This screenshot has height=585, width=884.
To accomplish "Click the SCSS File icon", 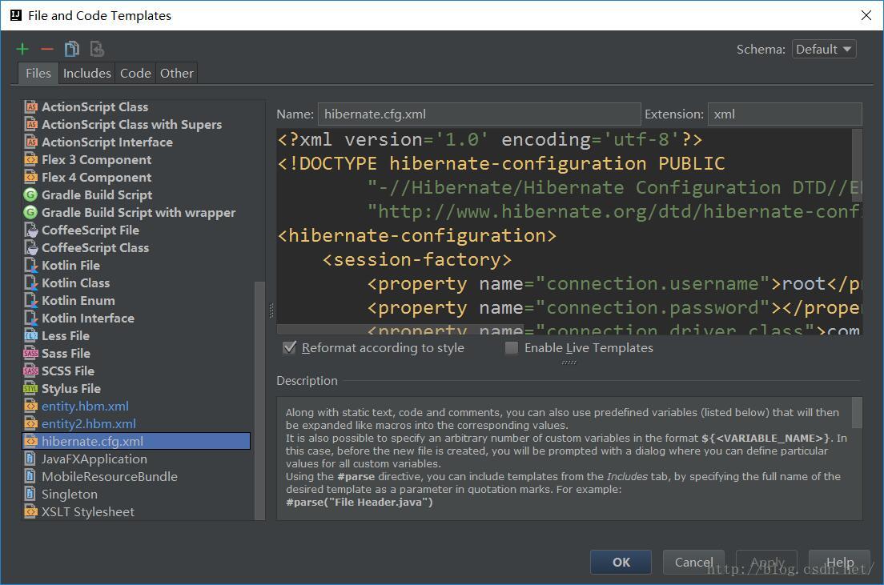I will click(31, 371).
